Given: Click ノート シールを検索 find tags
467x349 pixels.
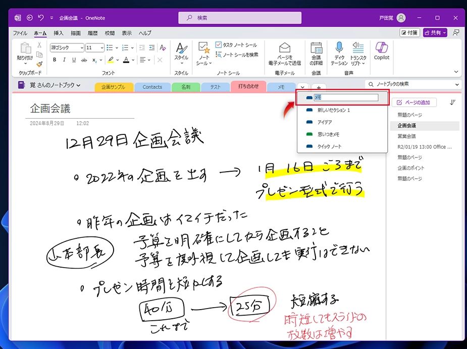Looking at the screenshot, I should [x=237, y=55].
